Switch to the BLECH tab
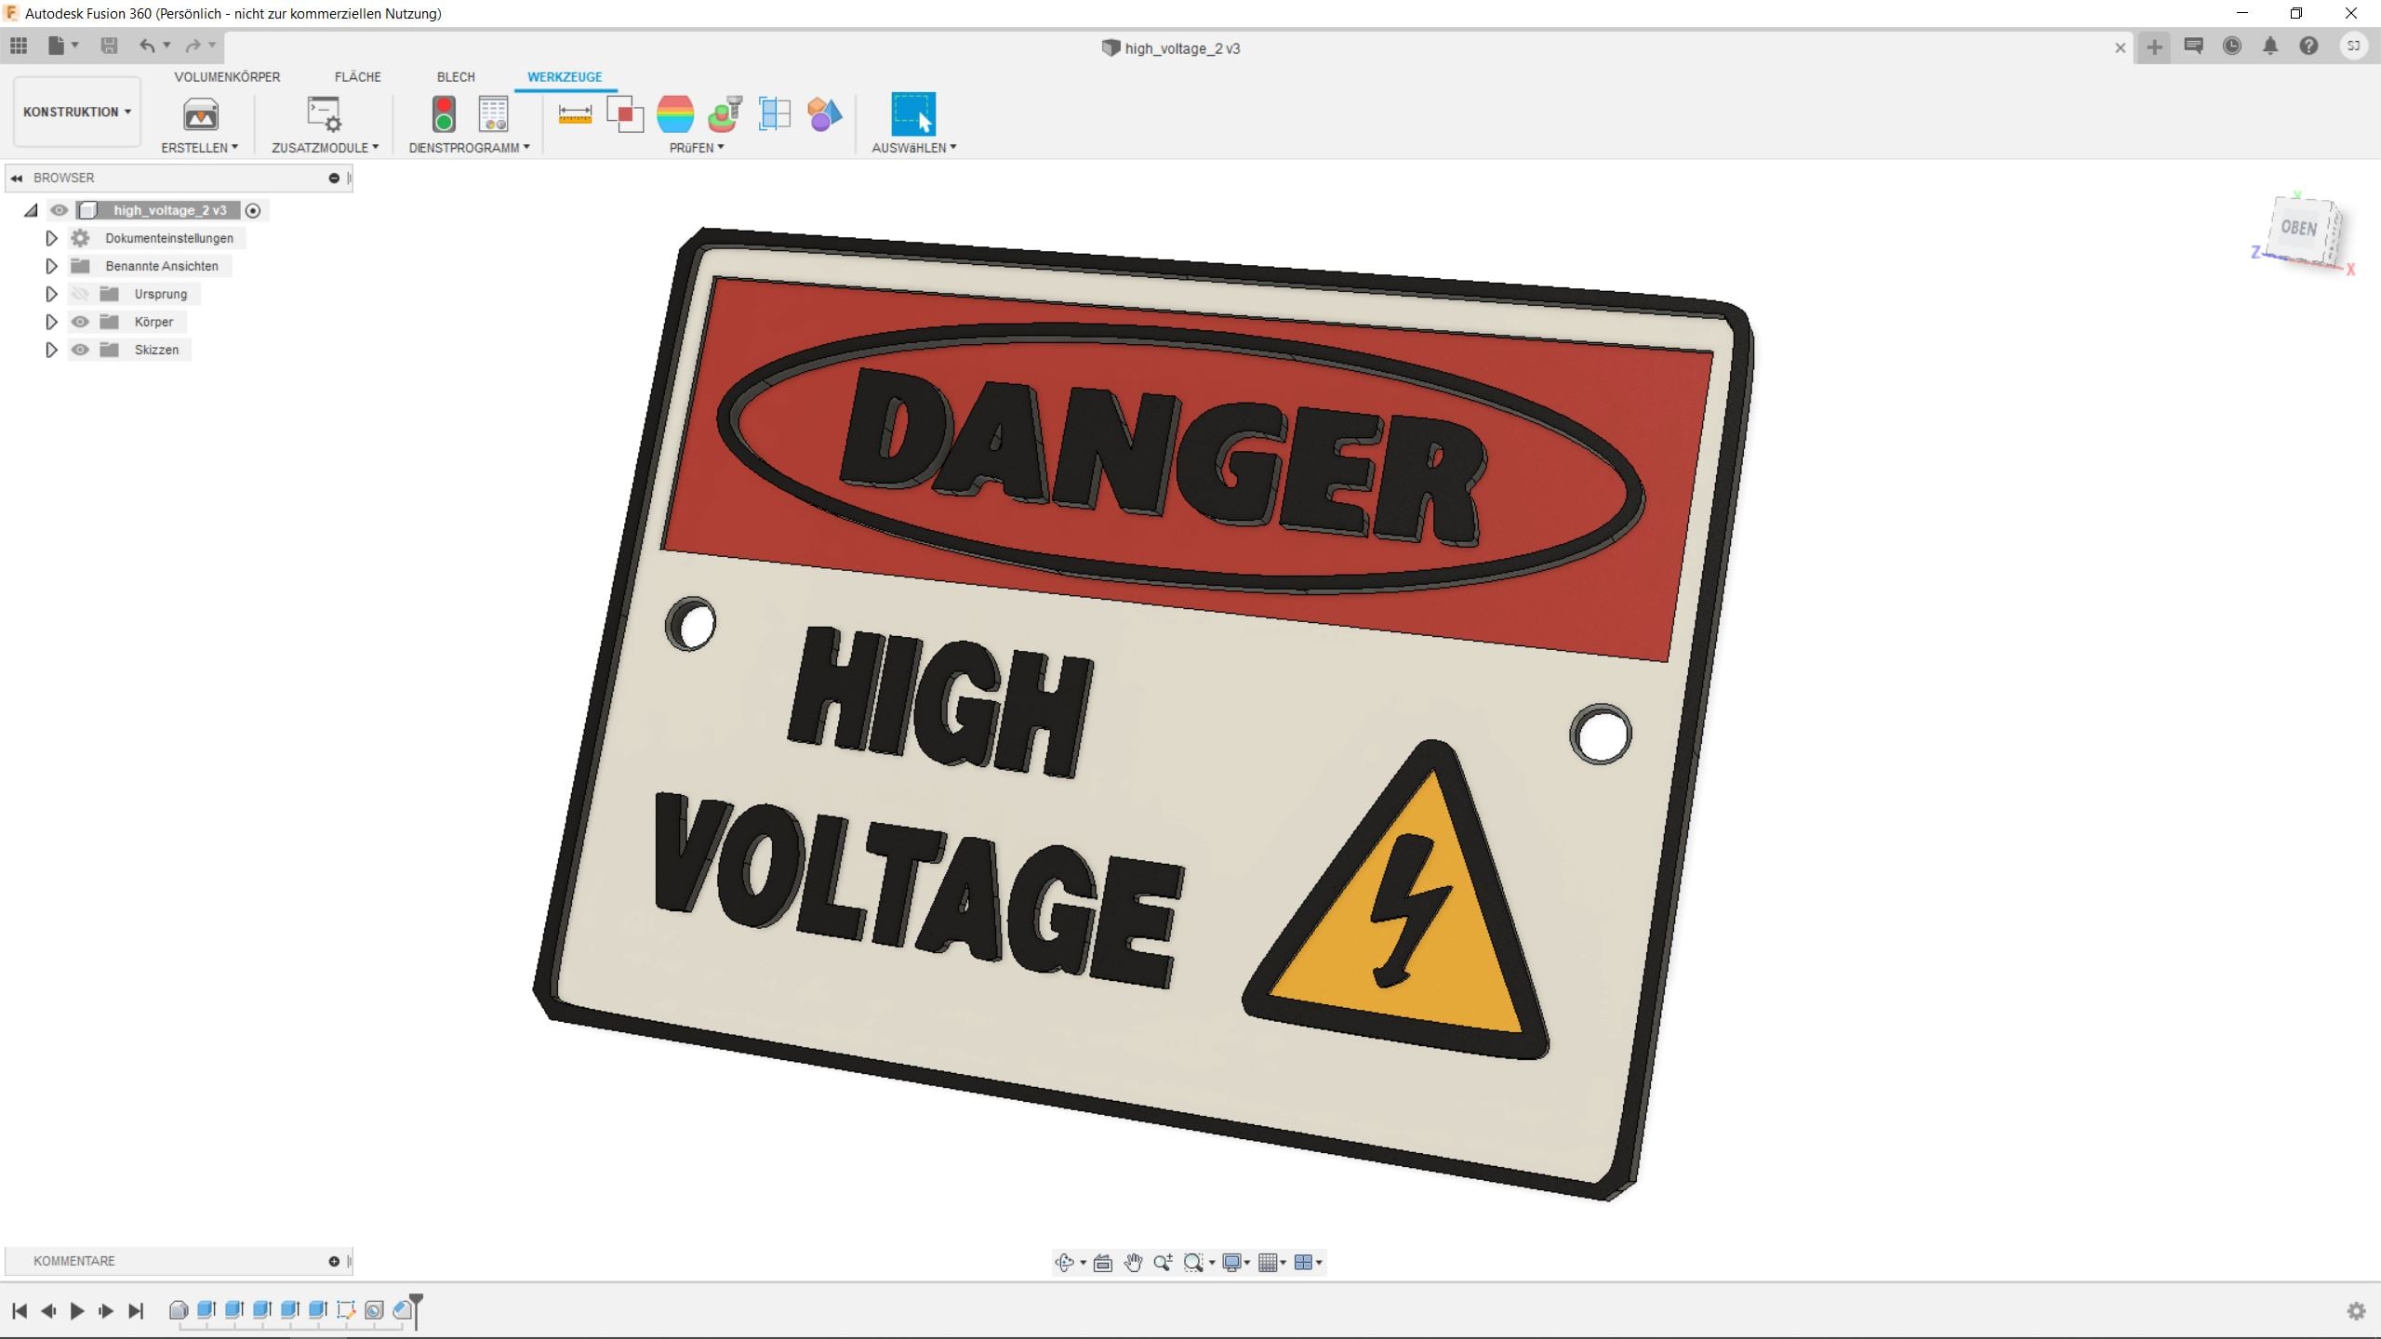 [x=456, y=77]
